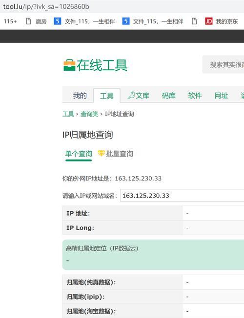Click the 在线工具 site title
This screenshot has width=244, height=318.
point(102,65)
